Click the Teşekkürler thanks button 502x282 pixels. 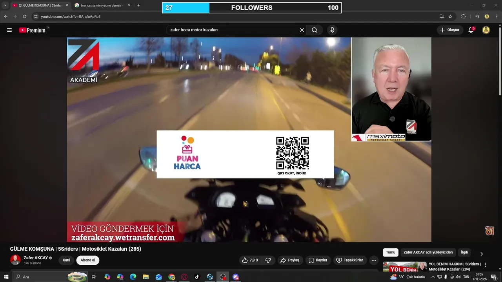click(349, 260)
